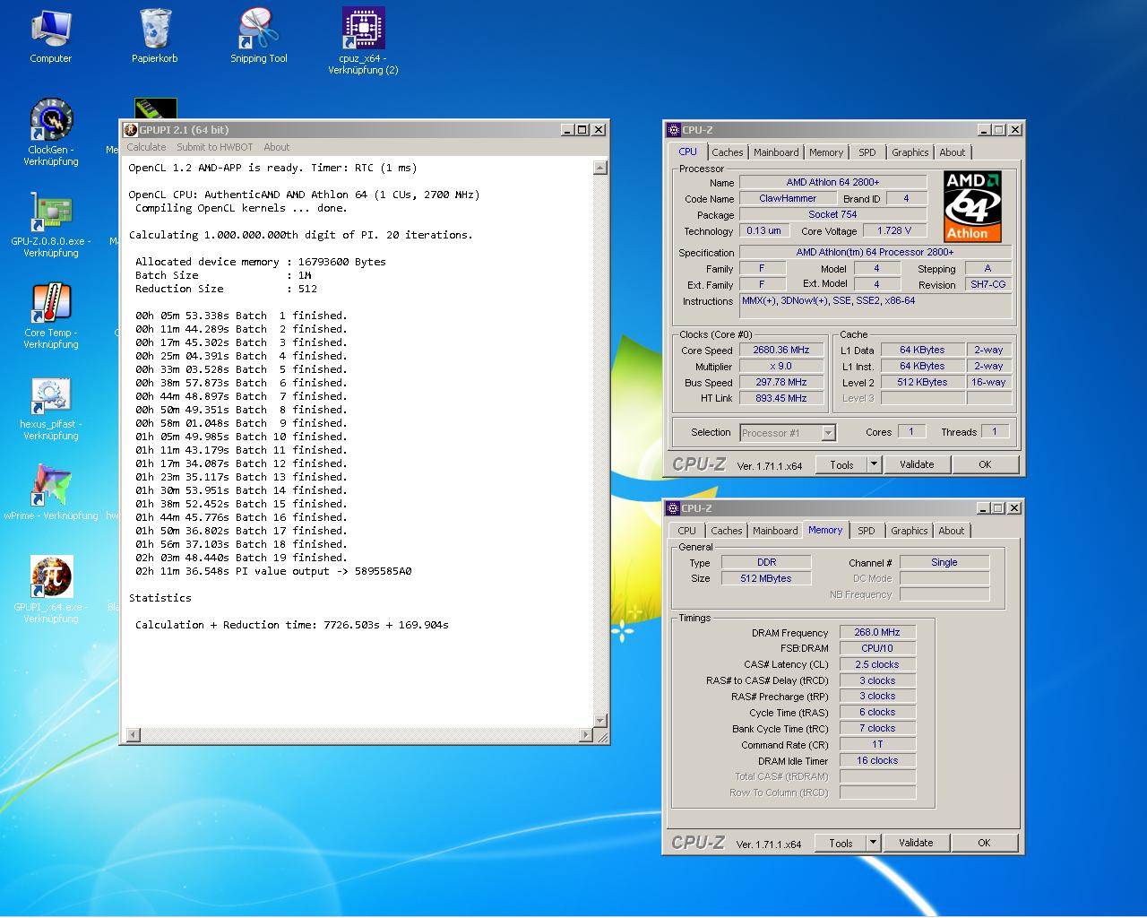
Task: Launch the ClockGen shortcut icon
Action: pyautogui.click(x=51, y=132)
